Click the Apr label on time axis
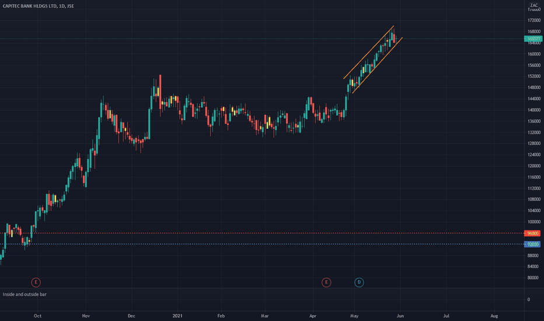This screenshot has width=544, height=321. click(313, 316)
